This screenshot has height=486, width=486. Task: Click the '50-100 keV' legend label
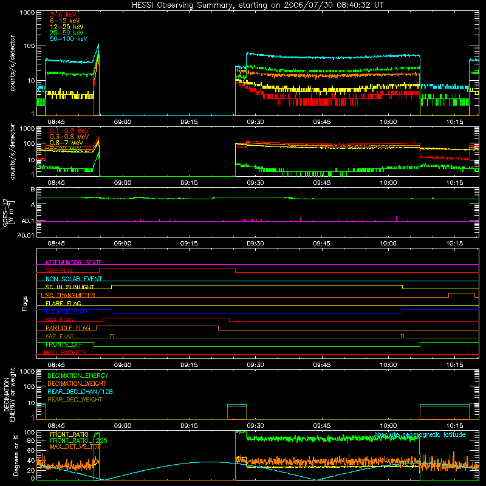68,39
